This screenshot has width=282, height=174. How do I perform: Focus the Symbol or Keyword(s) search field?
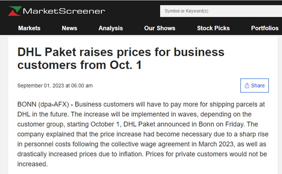(221, 11)
